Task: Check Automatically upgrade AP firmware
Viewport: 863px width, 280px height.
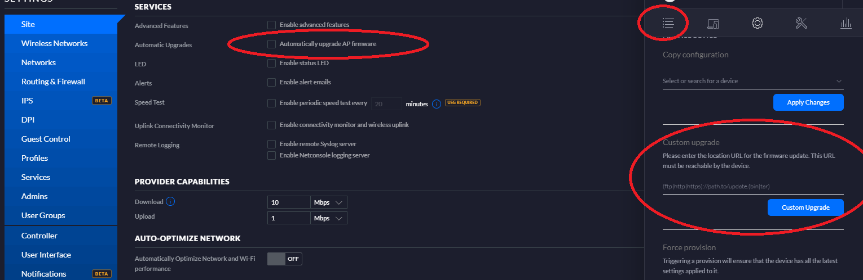Action: point(272,44)
